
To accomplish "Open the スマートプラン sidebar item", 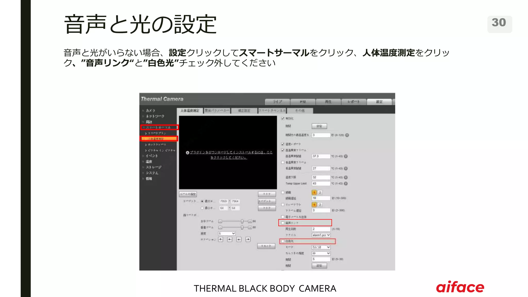I will pos(157,133).
